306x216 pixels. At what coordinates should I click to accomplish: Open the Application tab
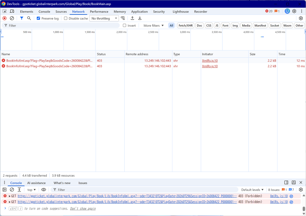139,11
